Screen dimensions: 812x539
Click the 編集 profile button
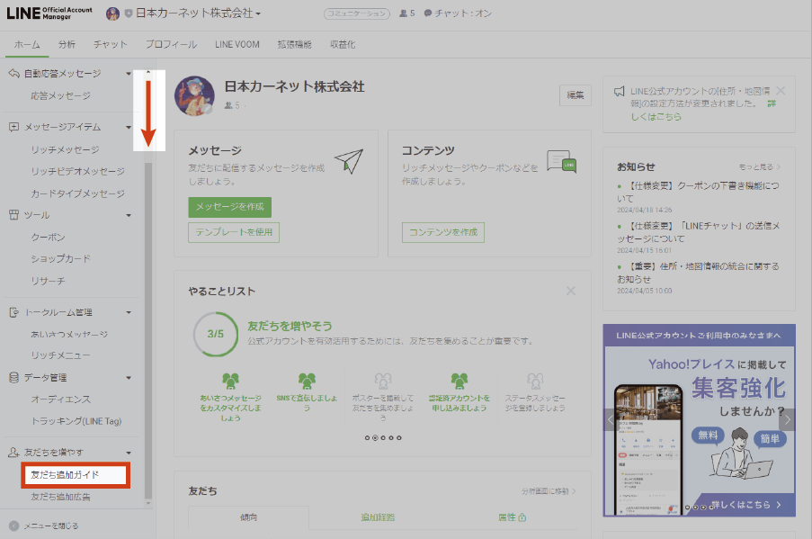point(576,95)
